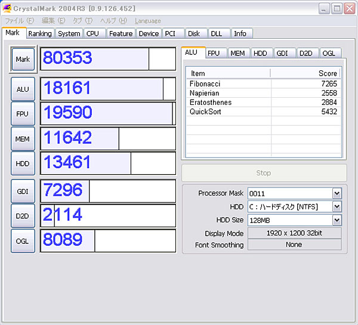358x325 pixels.
Task: Click the MEM score bar 11642
Action: [x=108, y=138]
